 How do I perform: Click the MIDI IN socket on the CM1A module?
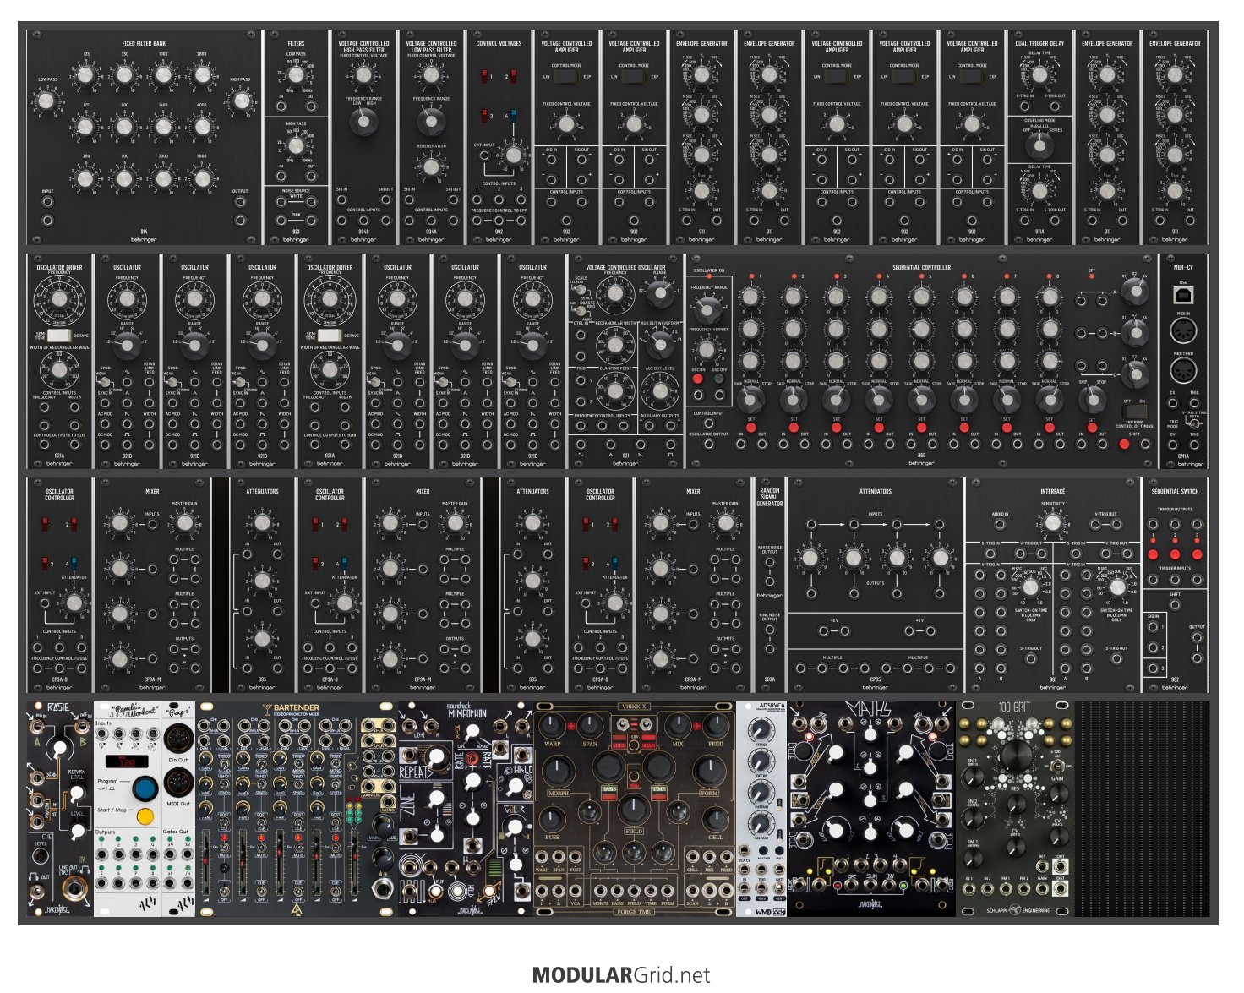1182,332
